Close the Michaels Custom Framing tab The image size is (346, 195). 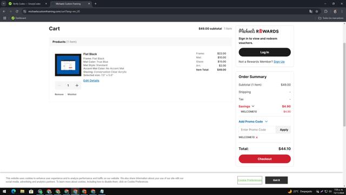(x=89, y=4)
